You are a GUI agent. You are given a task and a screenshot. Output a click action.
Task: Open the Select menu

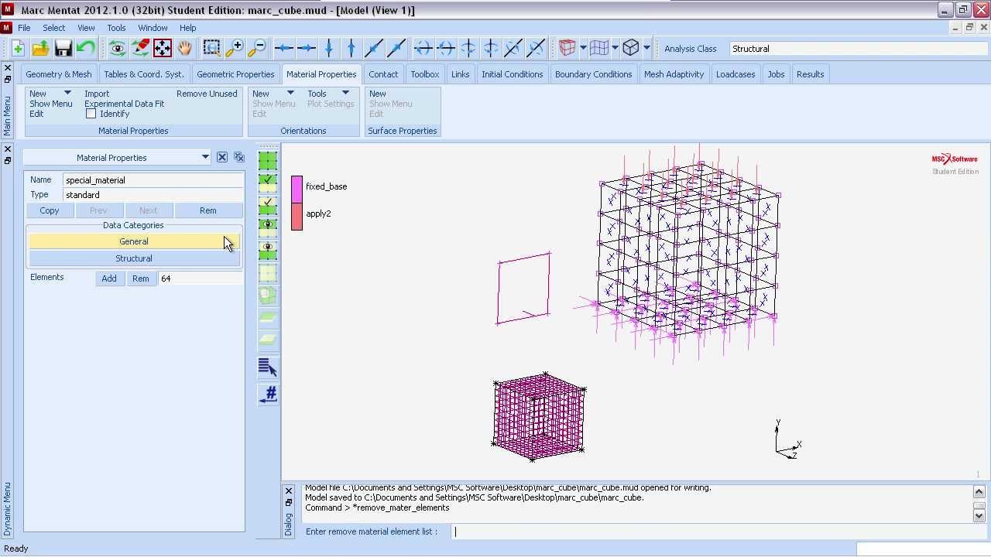pos(53,28)
